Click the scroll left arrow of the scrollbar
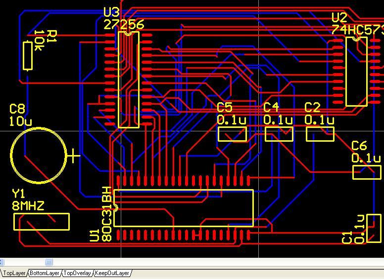Viewport: 384px width, 279px height. click(x=1, y=262)
